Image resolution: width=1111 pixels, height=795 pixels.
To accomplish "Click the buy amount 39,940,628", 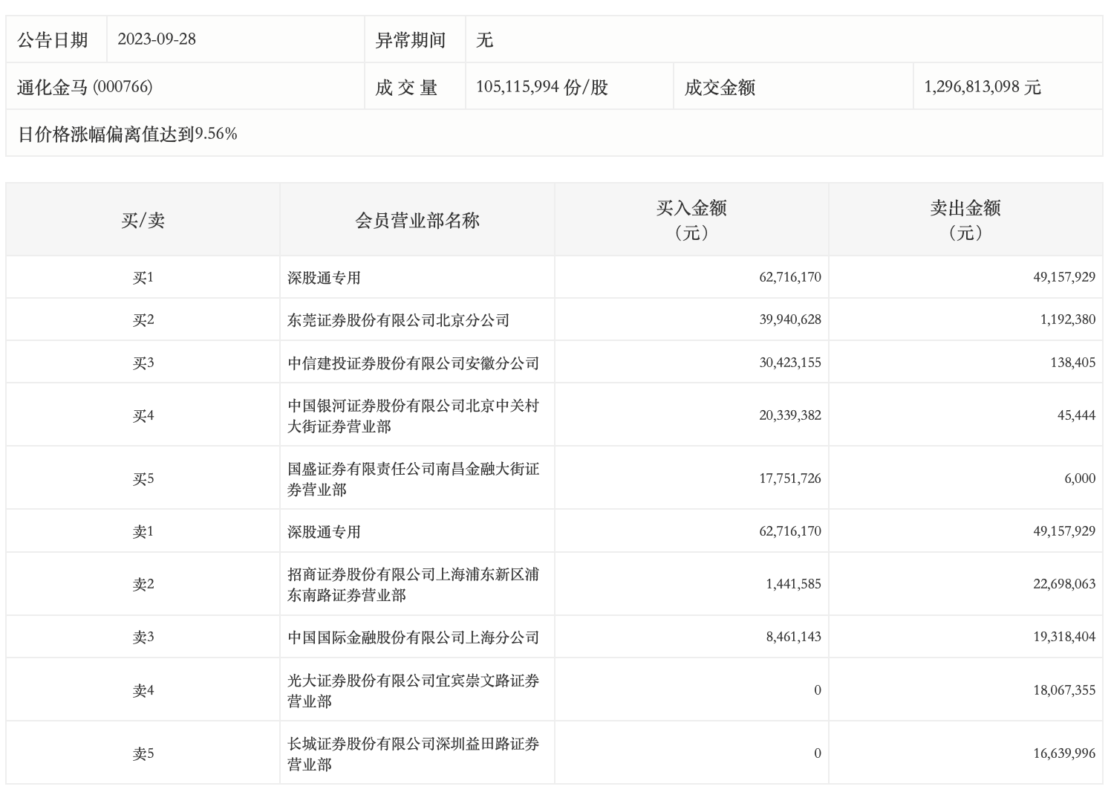I will [789, 320].
